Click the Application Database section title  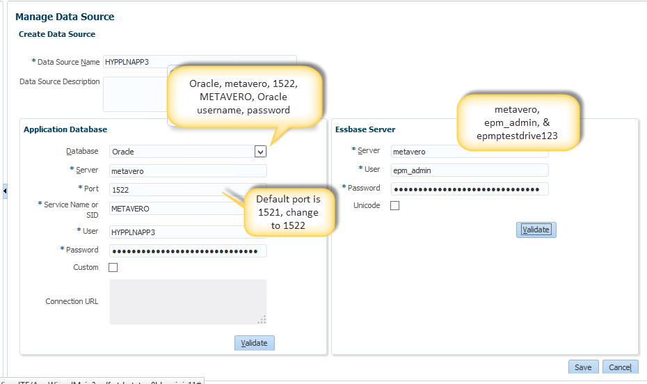(65, 129)
